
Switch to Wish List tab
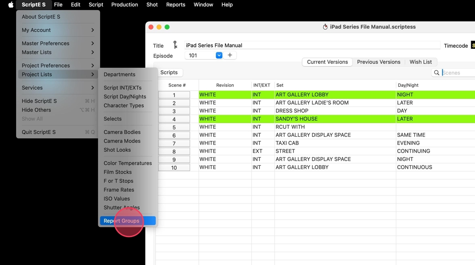pyautogui.click(x=420, y=62)
